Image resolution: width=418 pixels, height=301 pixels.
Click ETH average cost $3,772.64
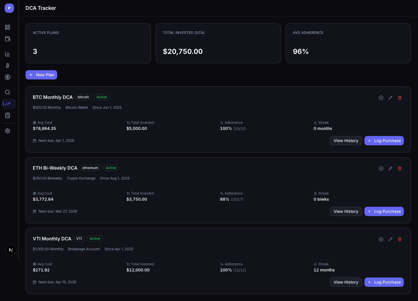[x=43, y=199]
